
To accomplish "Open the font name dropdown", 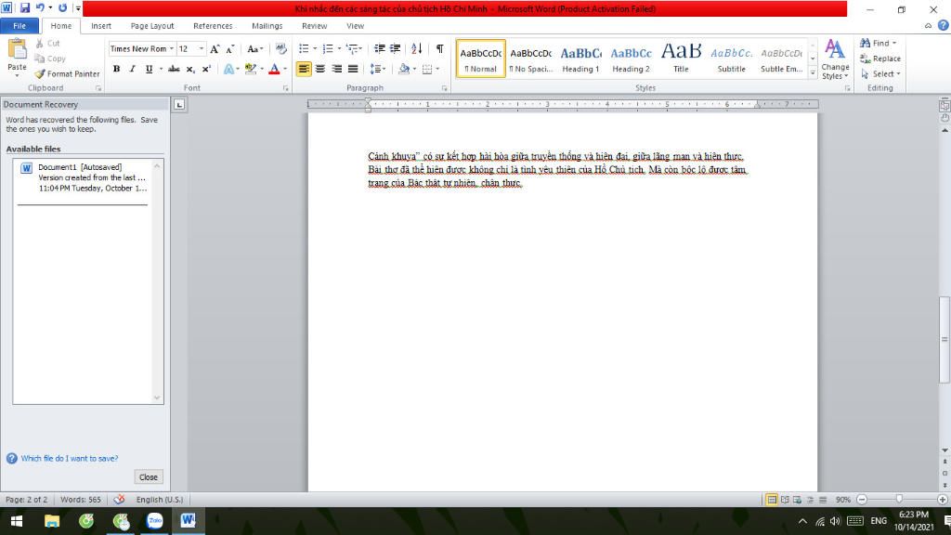I will coord(172,49).
